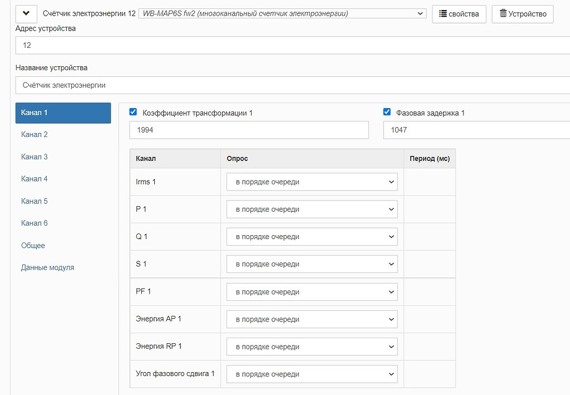
Task: Uncheck Коэффициент трансформации 1 checkbox
Action: (x=133, y=112)
